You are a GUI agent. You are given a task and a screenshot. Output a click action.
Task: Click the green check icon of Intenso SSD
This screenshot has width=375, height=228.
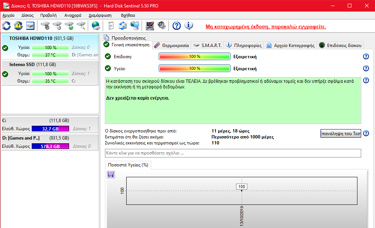coord(5,74)
